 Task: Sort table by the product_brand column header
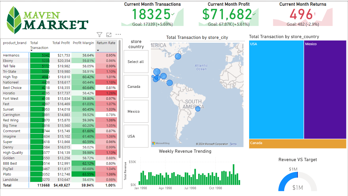click(x=15, y=43)
